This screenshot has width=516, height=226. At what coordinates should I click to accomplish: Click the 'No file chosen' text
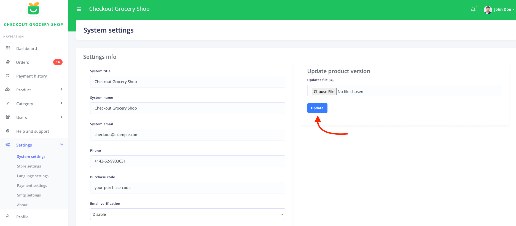[350, 92]
